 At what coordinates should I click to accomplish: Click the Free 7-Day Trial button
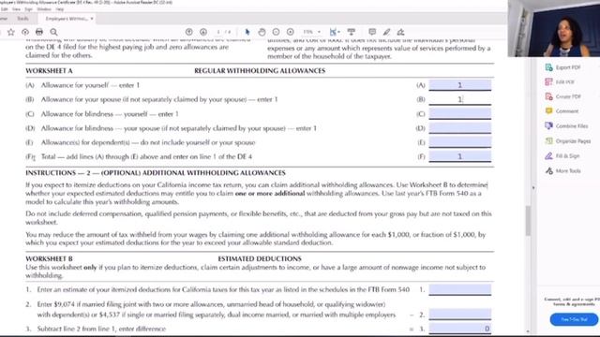pos(574,319)
